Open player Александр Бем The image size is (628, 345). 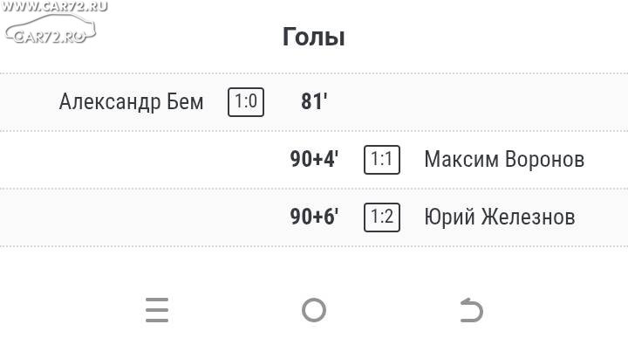[132, 102]
